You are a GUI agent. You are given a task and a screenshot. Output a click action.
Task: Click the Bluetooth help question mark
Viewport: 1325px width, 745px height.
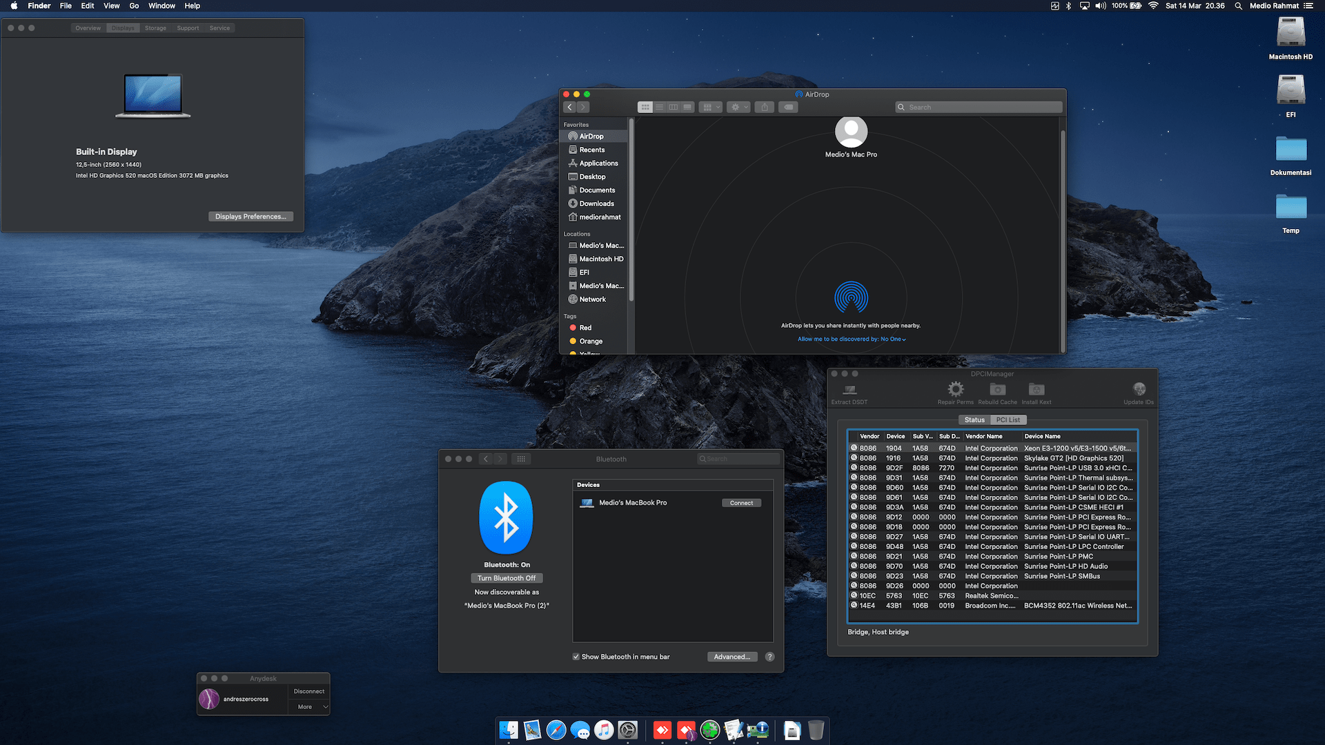click(x=769, y=657)
